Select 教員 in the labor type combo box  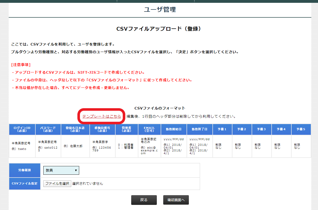point(61,170)
